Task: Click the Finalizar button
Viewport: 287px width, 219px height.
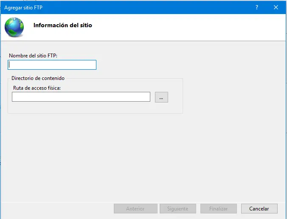Action: click(x=219, y=208)
